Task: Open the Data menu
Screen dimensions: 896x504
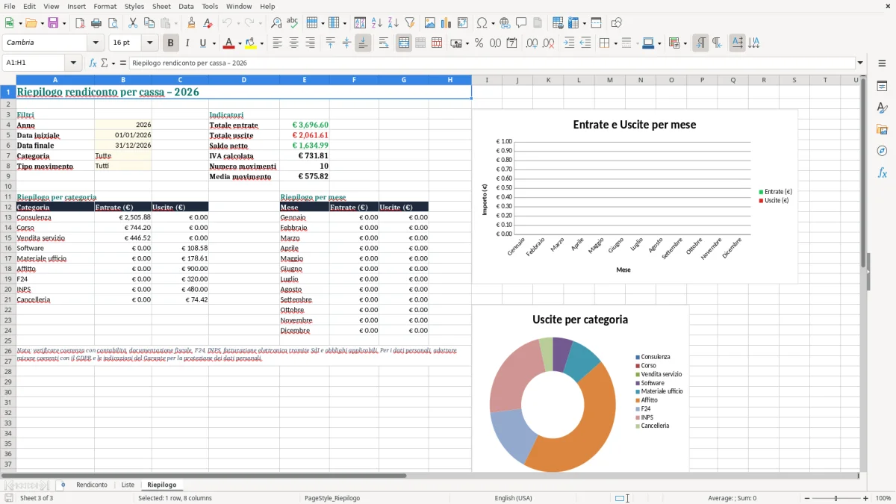Action: tap(186, 6)
